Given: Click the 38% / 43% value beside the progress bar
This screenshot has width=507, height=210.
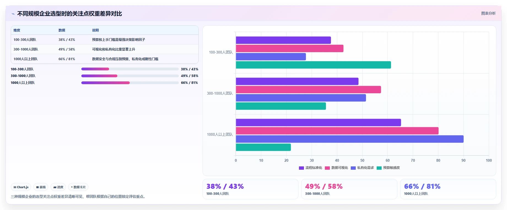Looking at the screenshot, I should pos(190,69).
